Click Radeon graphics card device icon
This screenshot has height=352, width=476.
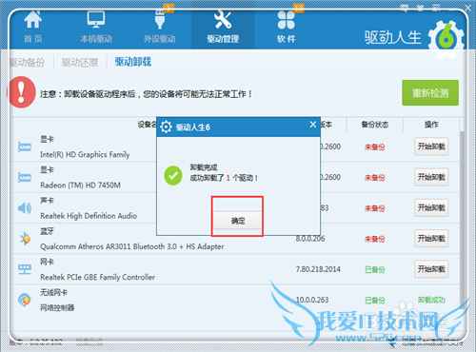click(x=25, y=177)
